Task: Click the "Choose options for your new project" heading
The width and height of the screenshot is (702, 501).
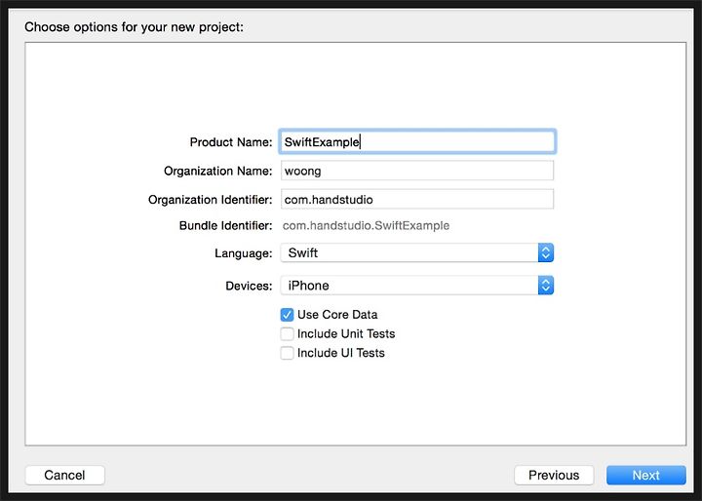Action: (x=134, y=27)
